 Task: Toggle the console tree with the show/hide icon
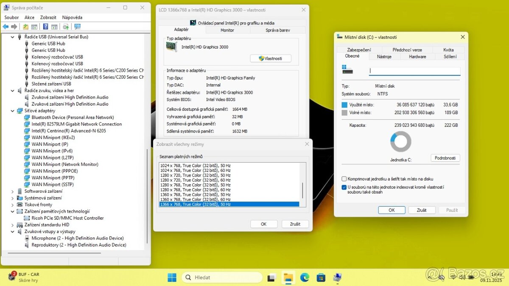[34, 26]
